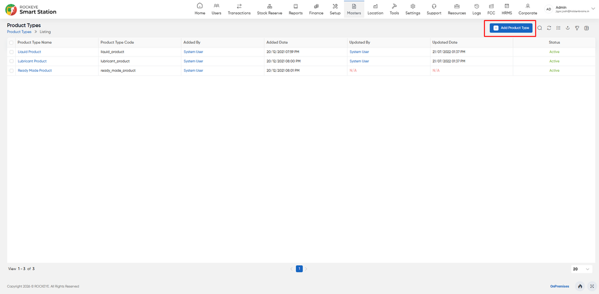Toggle fullscreen icon at bottom right

coord(592,286)
